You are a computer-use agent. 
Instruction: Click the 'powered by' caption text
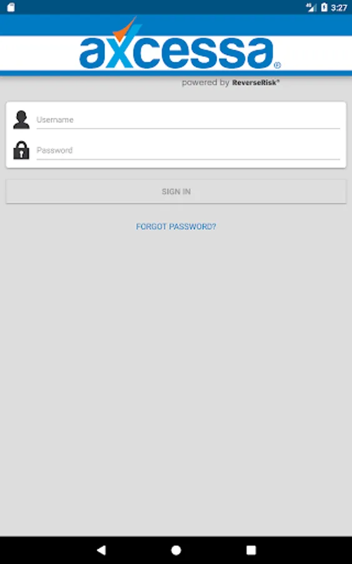click(x=205, y=83)
